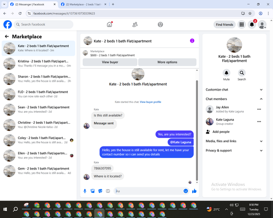Click the More options button

point(167,62)
